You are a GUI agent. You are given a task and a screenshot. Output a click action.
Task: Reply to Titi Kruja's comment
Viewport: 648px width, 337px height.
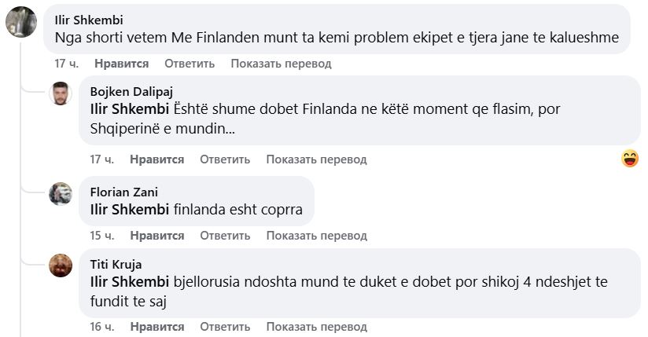[x=225, y=327]
